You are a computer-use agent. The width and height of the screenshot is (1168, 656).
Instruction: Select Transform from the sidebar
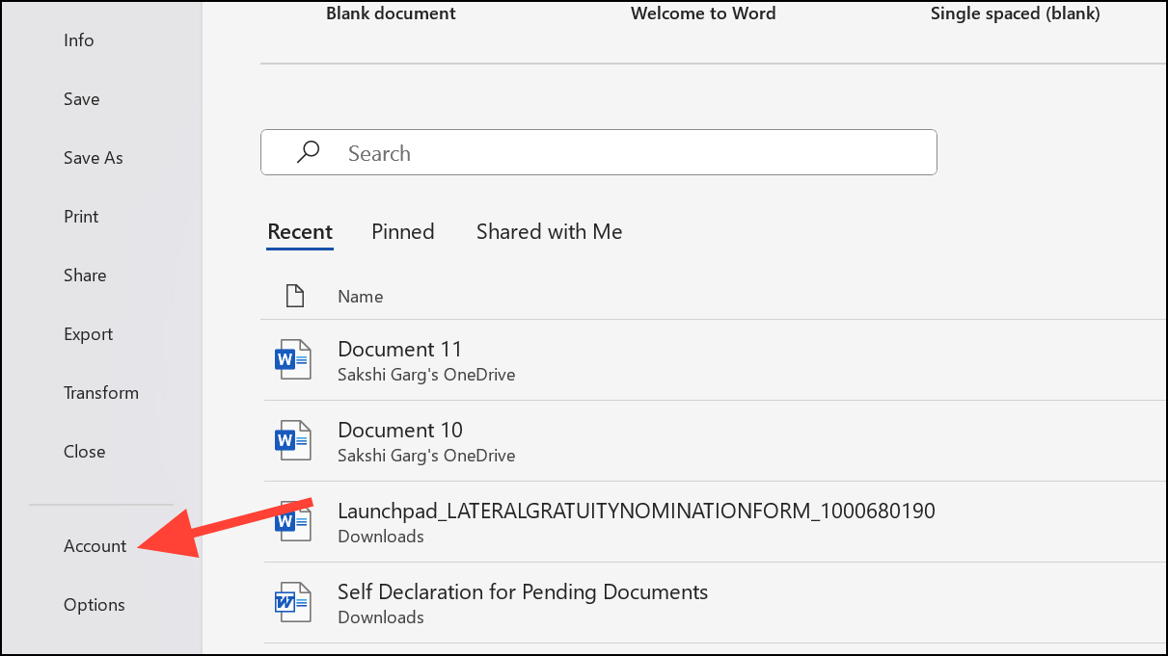100,392
